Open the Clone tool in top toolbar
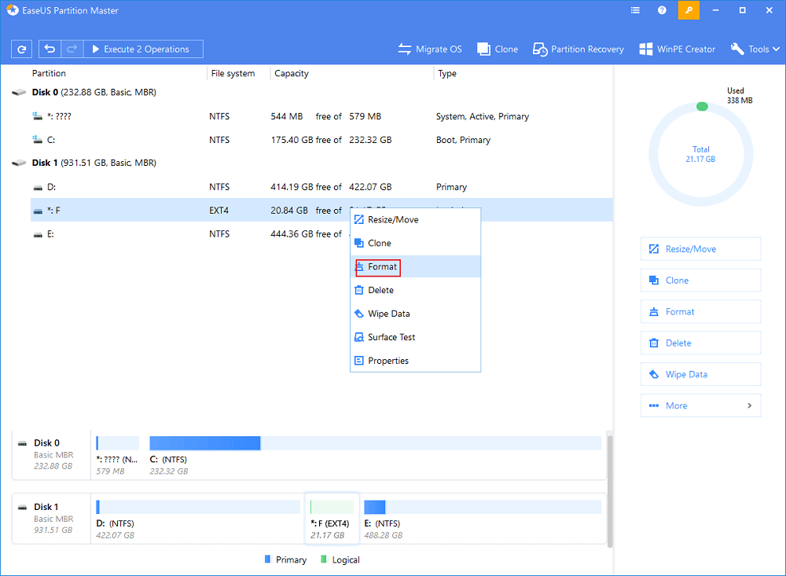Image resolution: width=786 pixels, height=576 pixels. (498, 49)
